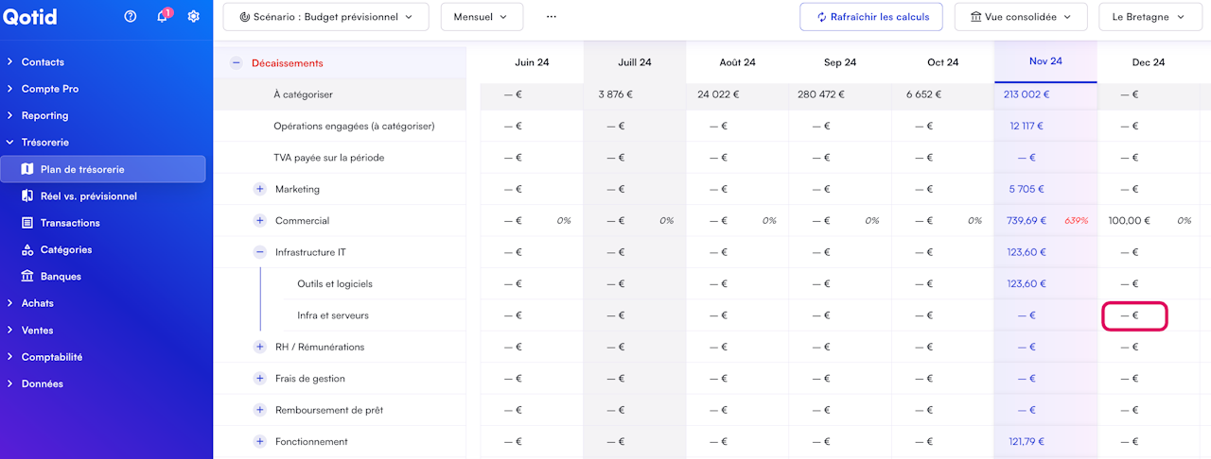Expand the Ventes sidebar menu
Image resolution: width=1211 pixels, height=459 pixels.
[x=38, y=331]
